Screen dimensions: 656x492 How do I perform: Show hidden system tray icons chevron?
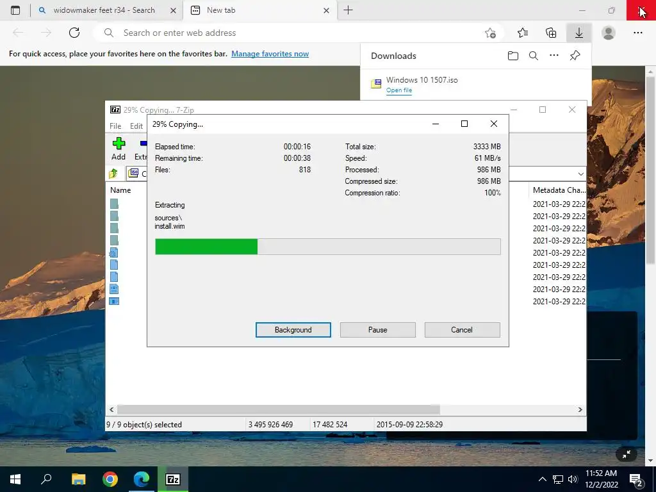click(x=542, y=479)
